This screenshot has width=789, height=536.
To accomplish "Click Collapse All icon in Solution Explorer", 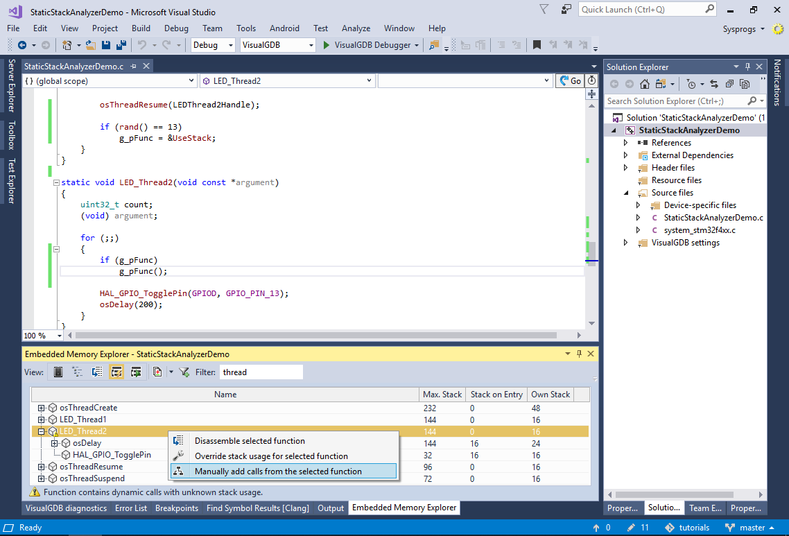I will coord(729,84).
